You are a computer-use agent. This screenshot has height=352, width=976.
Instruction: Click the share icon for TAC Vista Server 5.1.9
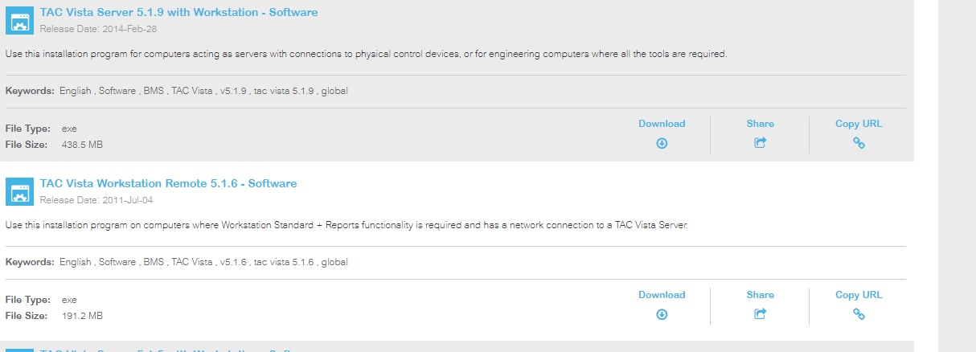[760, 143]
